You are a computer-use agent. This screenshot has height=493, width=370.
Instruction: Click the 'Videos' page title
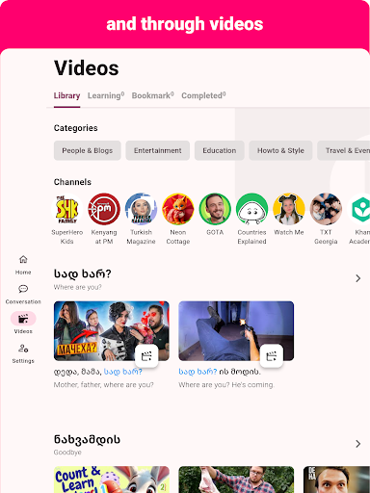tap(87, 68)
